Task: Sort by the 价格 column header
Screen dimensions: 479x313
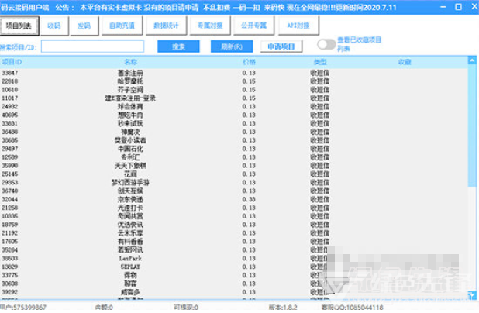Action: [249, 62]
